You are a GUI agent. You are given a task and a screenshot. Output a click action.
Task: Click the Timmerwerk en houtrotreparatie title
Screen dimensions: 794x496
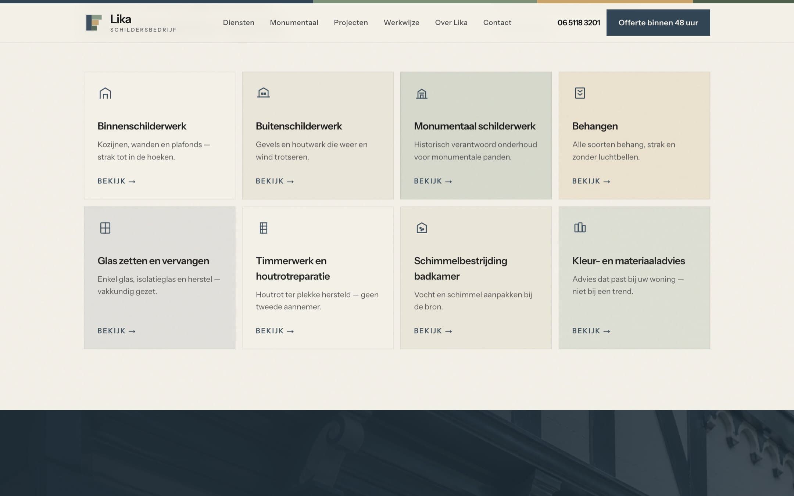[293, 269]
